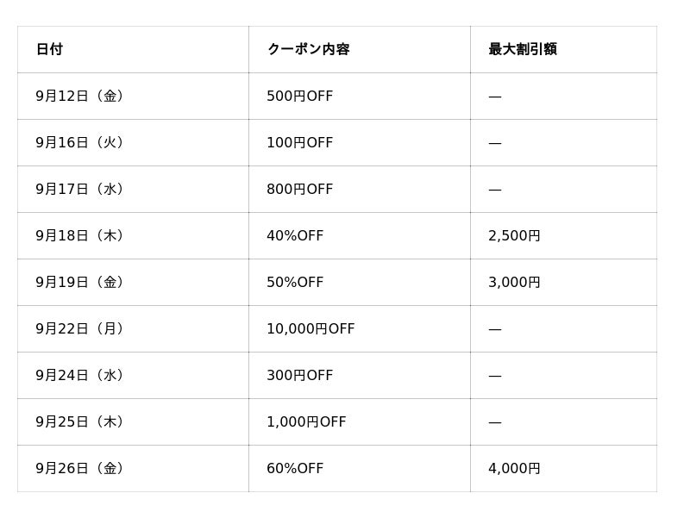690x518 pixels.
Task: Click the 1,000円OFF coupon cell
Action: point(306,421)
